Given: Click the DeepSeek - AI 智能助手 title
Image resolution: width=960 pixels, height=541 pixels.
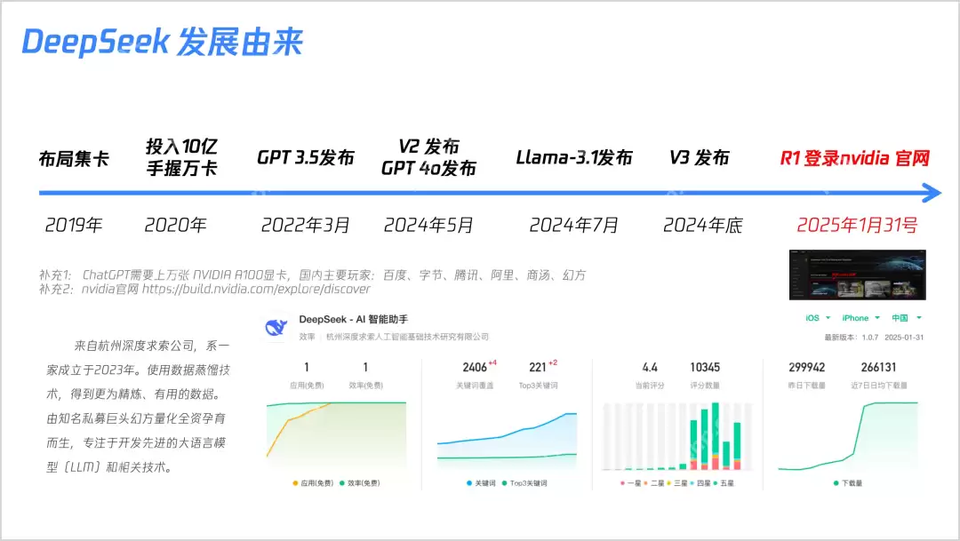Looking at the screenshot, I should click(x=356, y=320).
